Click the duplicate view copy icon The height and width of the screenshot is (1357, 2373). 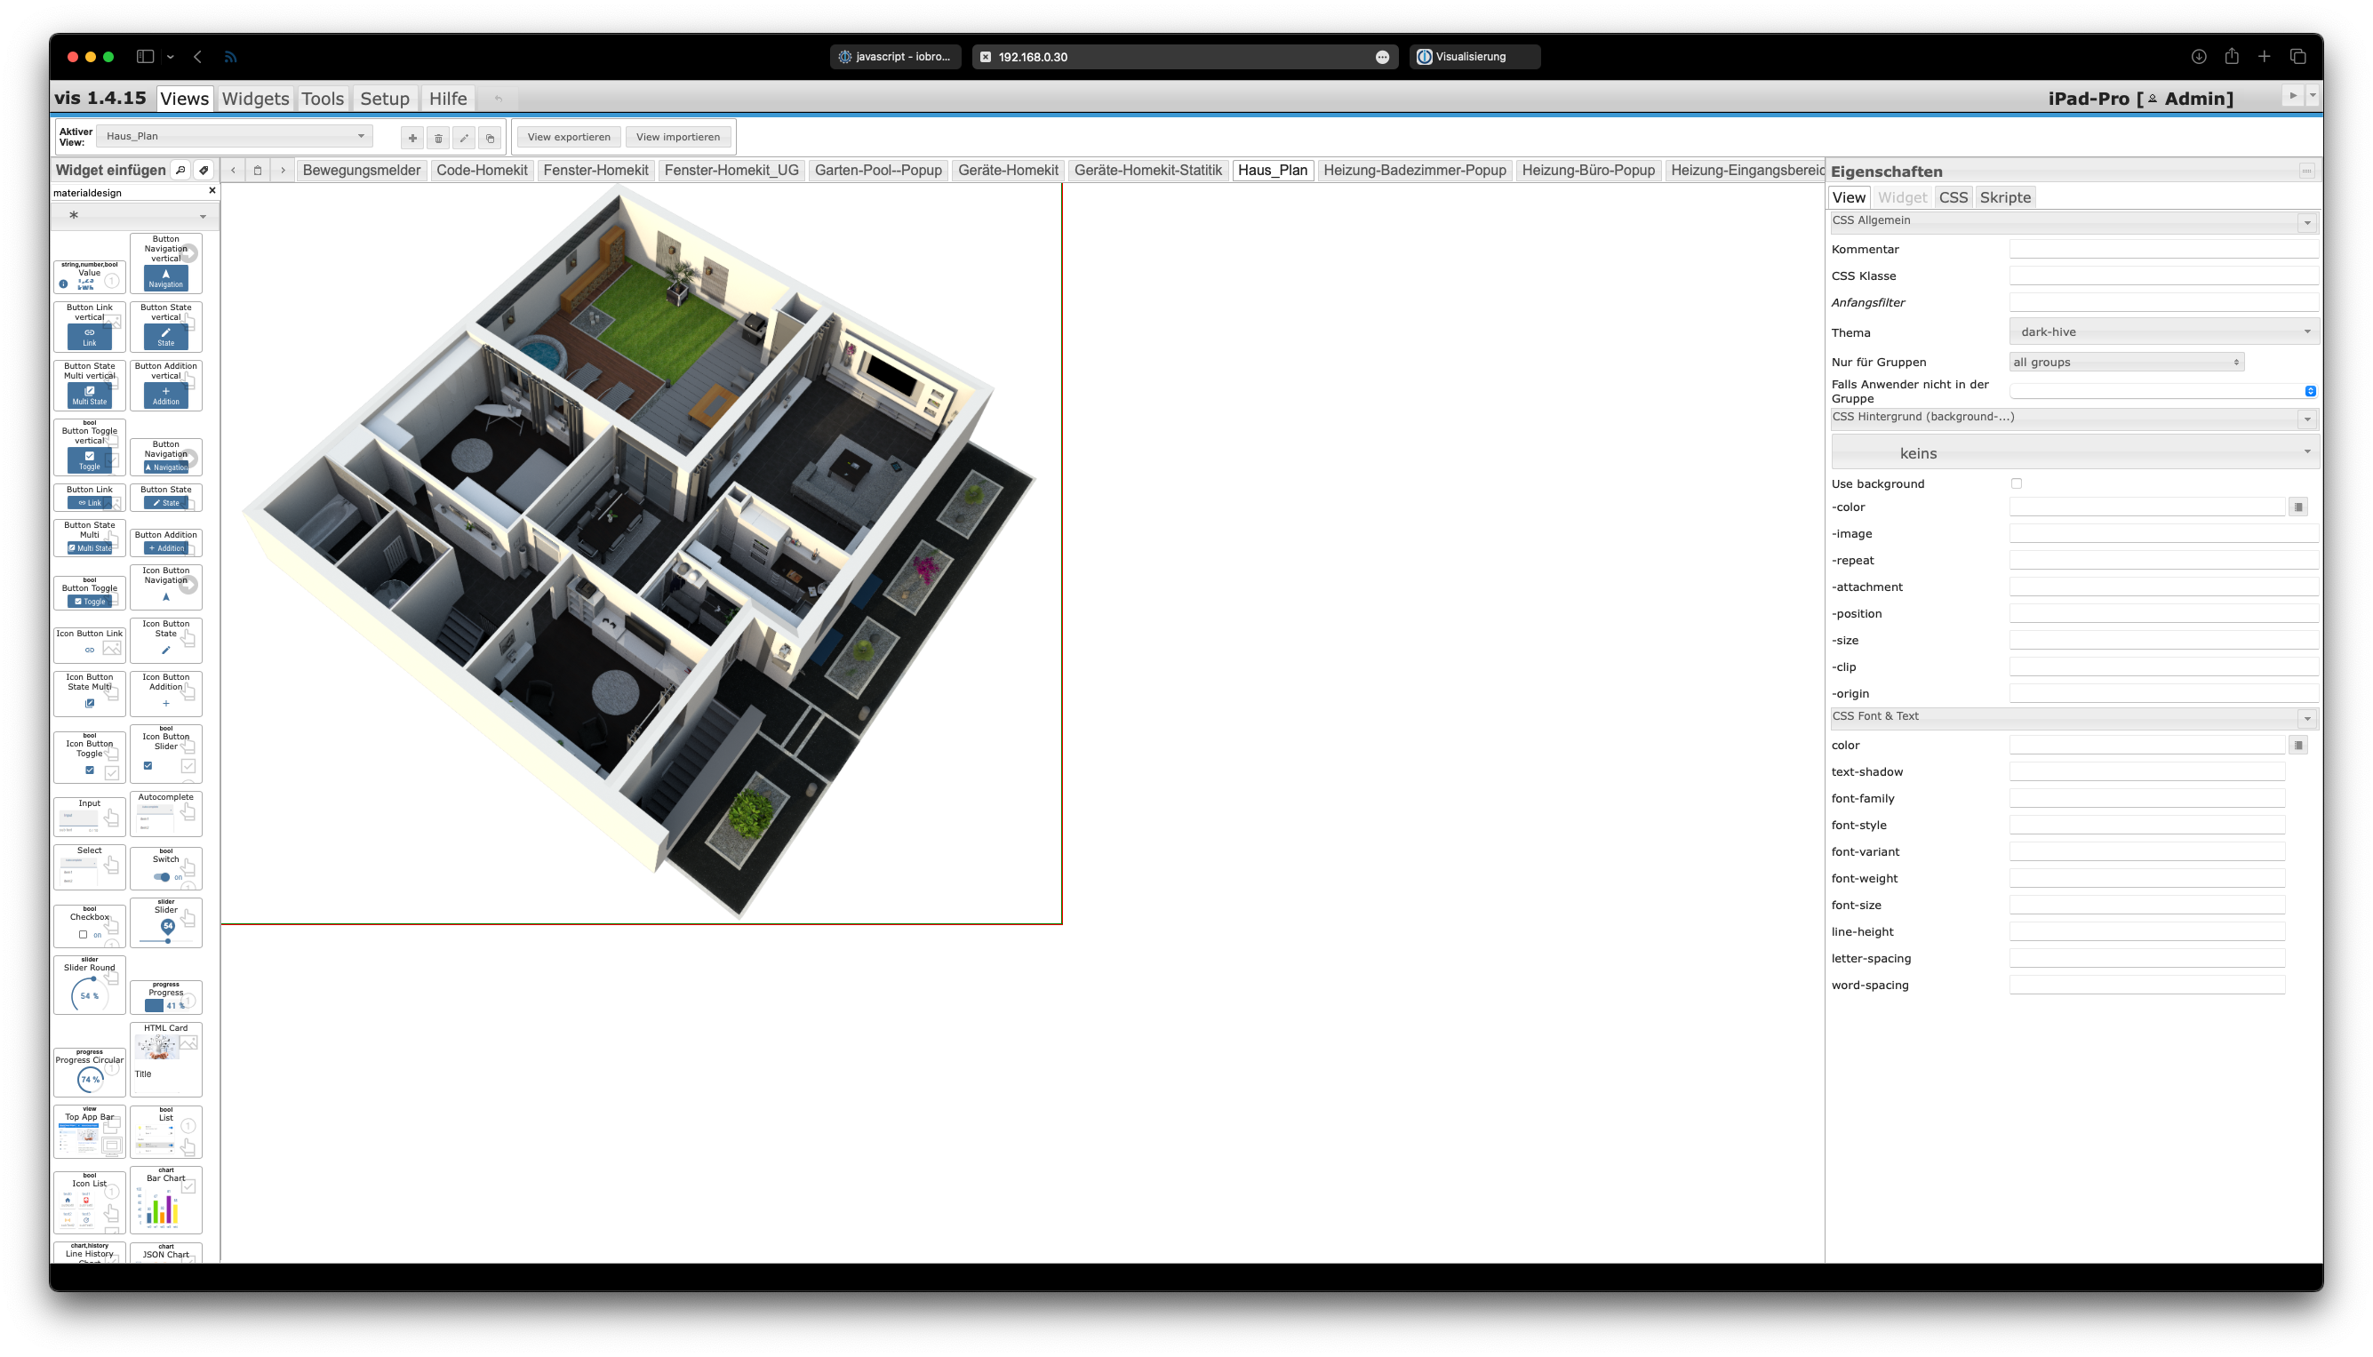tap(491, 138)
